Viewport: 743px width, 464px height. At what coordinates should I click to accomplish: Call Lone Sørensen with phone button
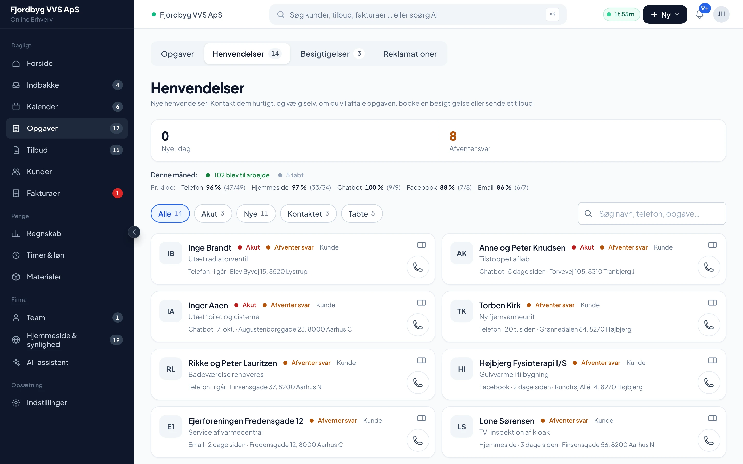pos(709,440)
